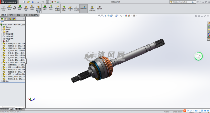The width and height of the screenshot is (210, 113).
Task: Click the Mate (配合) paperclip tool
Action: coord(15,7)
